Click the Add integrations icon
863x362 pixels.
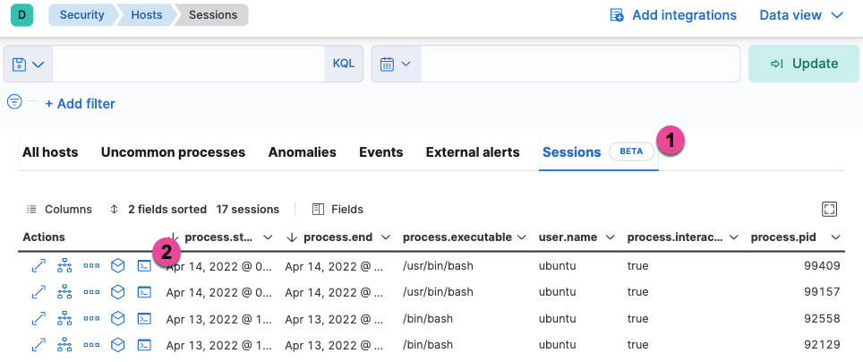pos(617,15)
